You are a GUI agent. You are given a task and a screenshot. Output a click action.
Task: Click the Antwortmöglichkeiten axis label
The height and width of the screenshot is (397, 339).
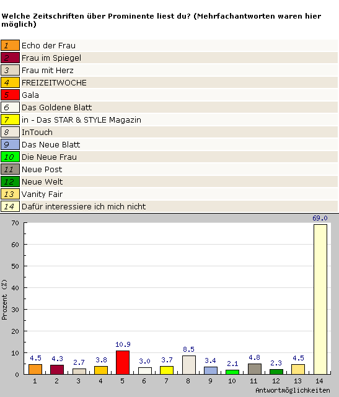tap(293, 390)
